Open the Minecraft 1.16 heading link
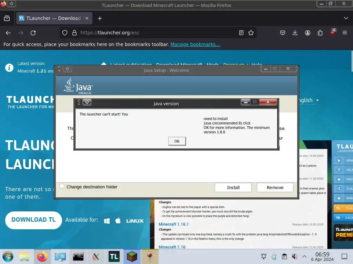This screenshot has width=353, height=264. click(x=172, y=247)
